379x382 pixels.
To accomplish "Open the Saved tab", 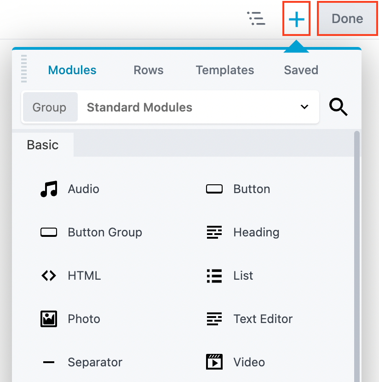I will [x=301, y=70].
